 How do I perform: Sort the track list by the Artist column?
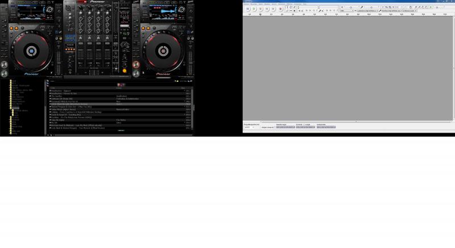119,88
